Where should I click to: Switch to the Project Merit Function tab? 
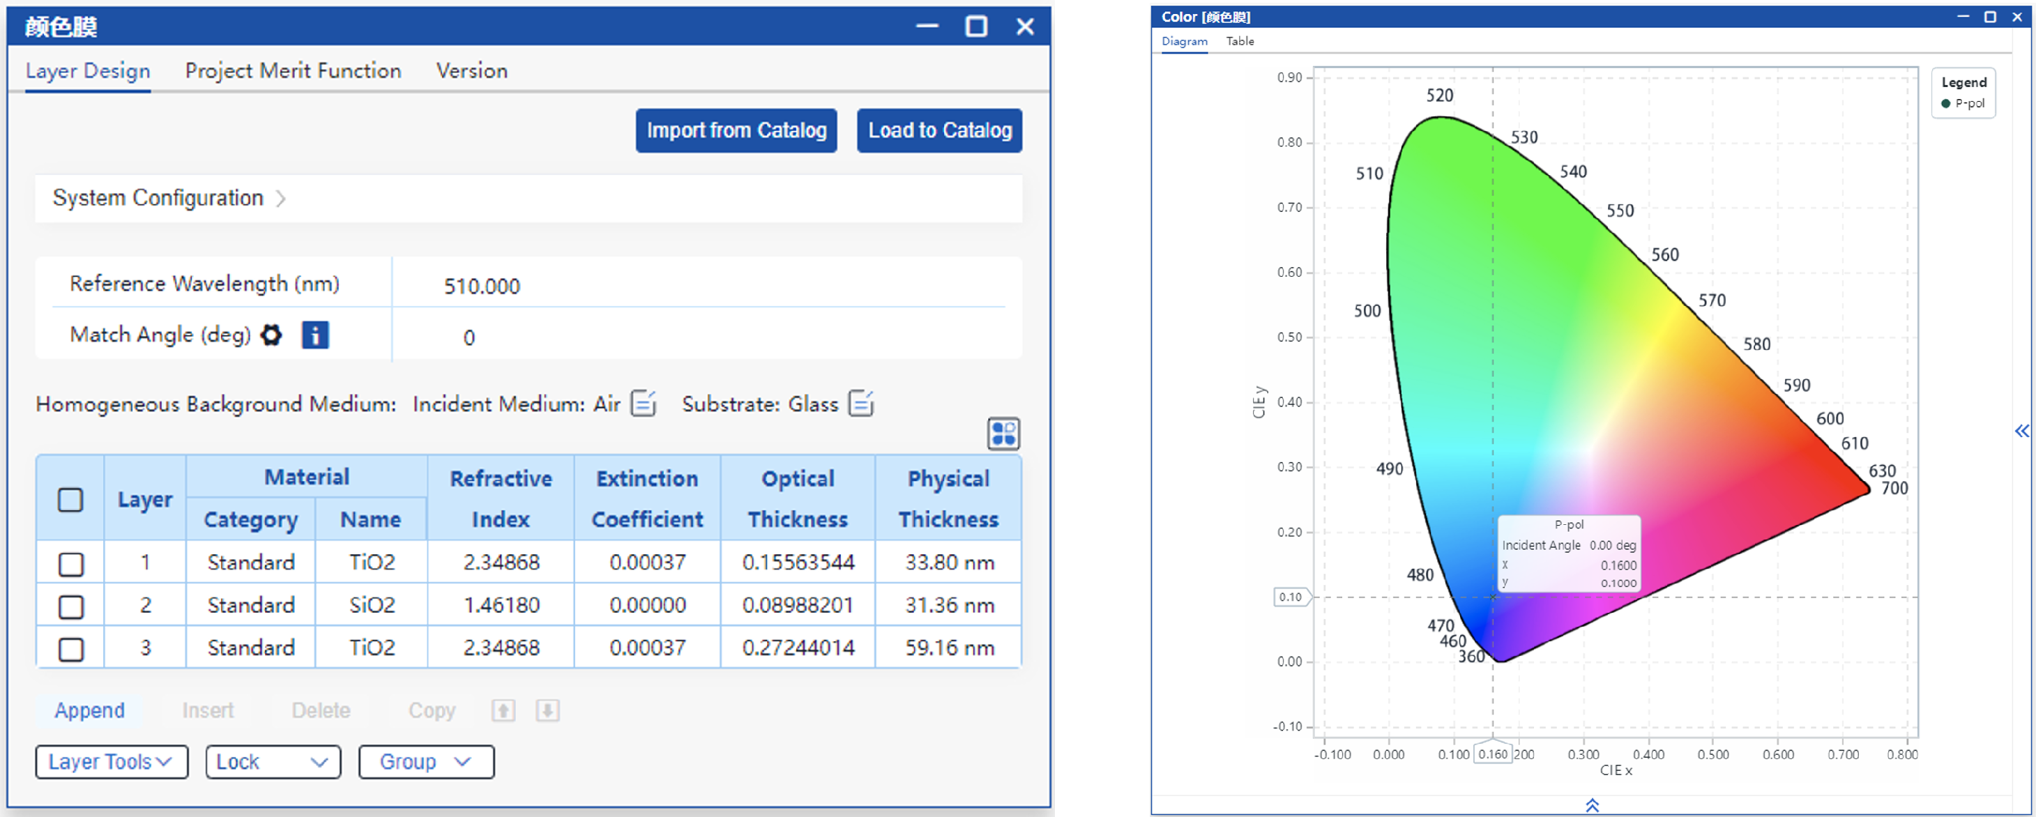[292, 71]
